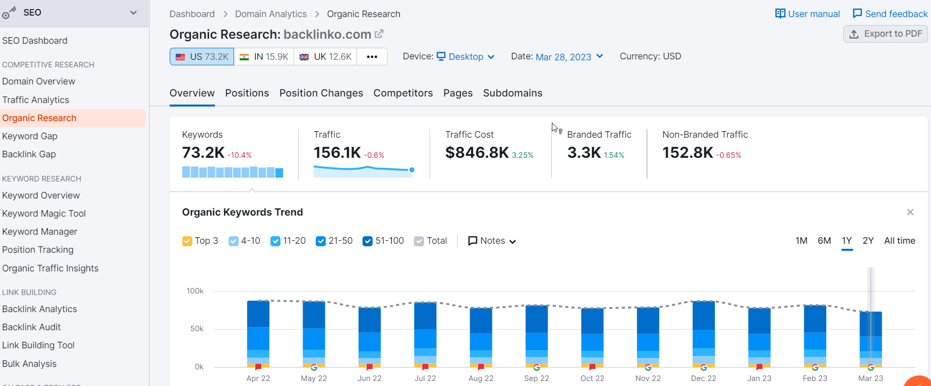Open external link icon next to backlinko.com

click(x=379, y=34)
